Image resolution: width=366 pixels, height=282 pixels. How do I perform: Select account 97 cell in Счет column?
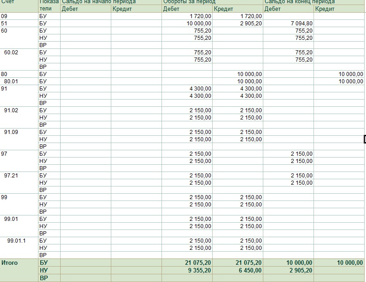click(19, 161)
